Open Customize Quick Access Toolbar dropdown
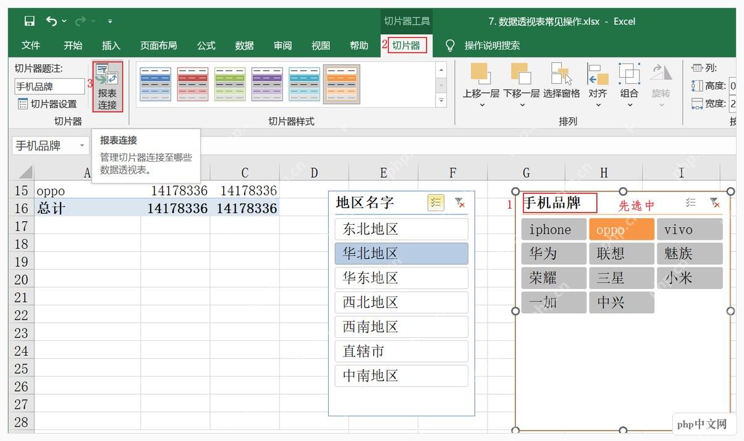The width and height of the screenshot is (744, 441). [110, 22]
